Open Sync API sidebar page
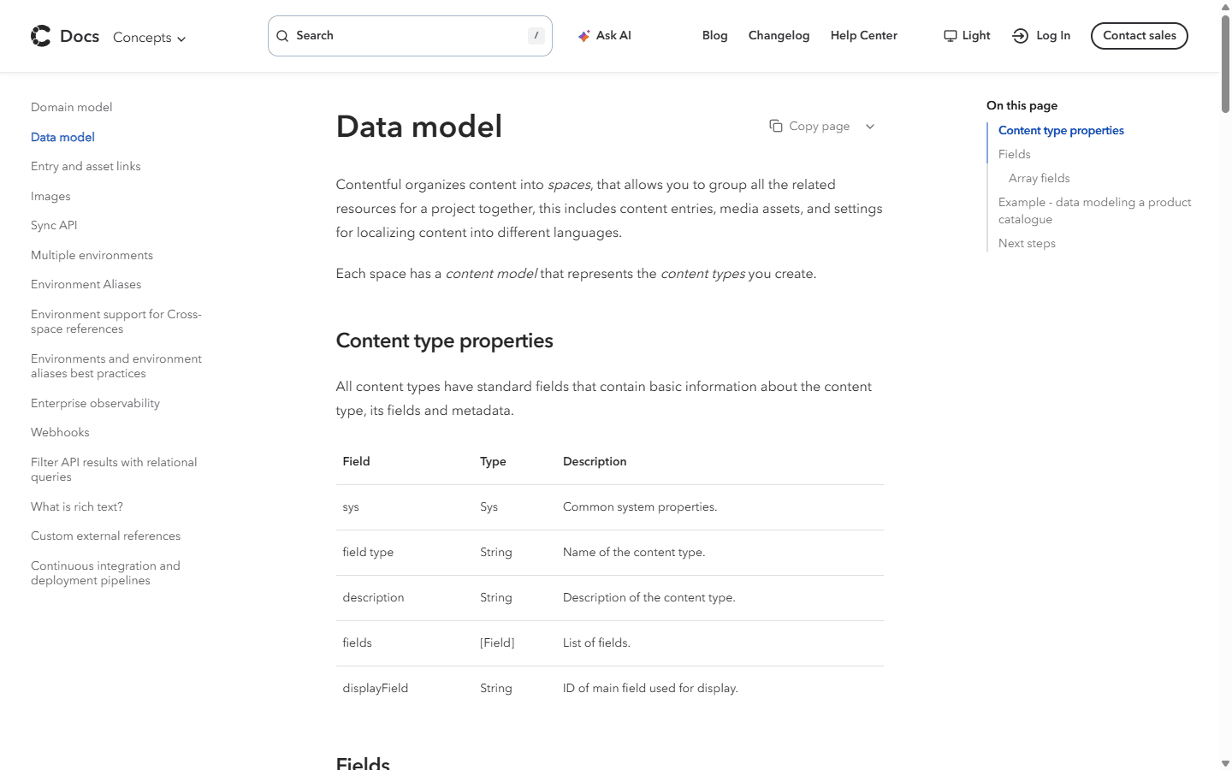1232x770 pixels. 54,225
